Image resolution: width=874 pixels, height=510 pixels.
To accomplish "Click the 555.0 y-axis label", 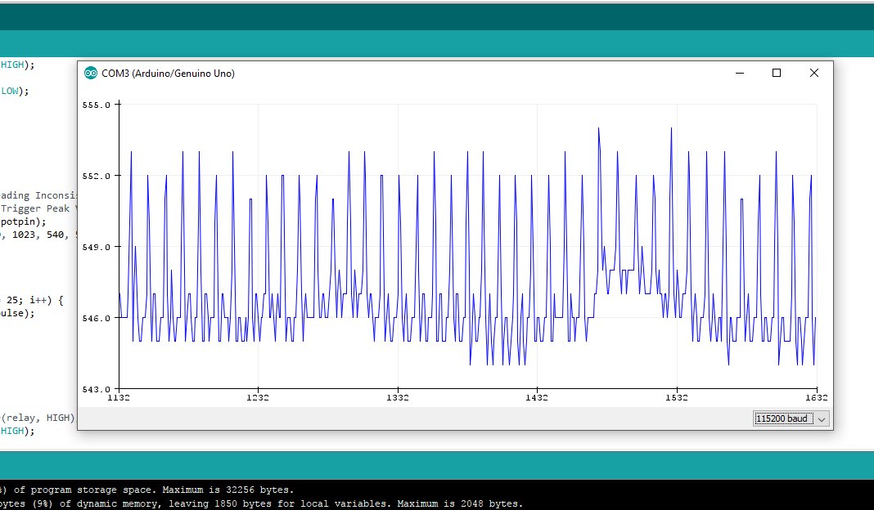I will pyautogui.click(x=96, y=105).
